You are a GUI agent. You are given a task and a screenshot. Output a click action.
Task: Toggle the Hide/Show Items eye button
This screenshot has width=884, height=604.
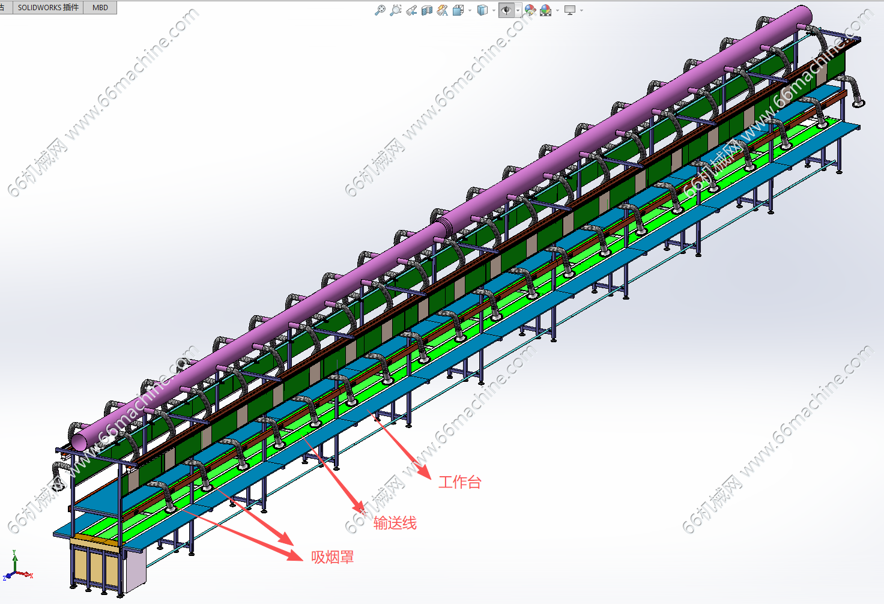506,10
